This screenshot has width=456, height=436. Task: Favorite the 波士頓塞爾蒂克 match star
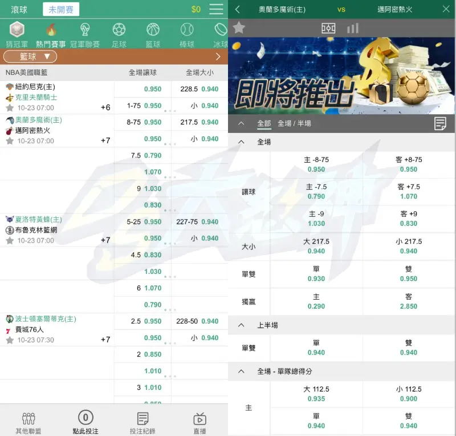point(10,340)
